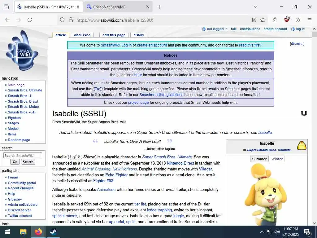Screen dimensions: 317x238
Task: Click inside the Search SmashWiki field
Action: coord(23,156)
